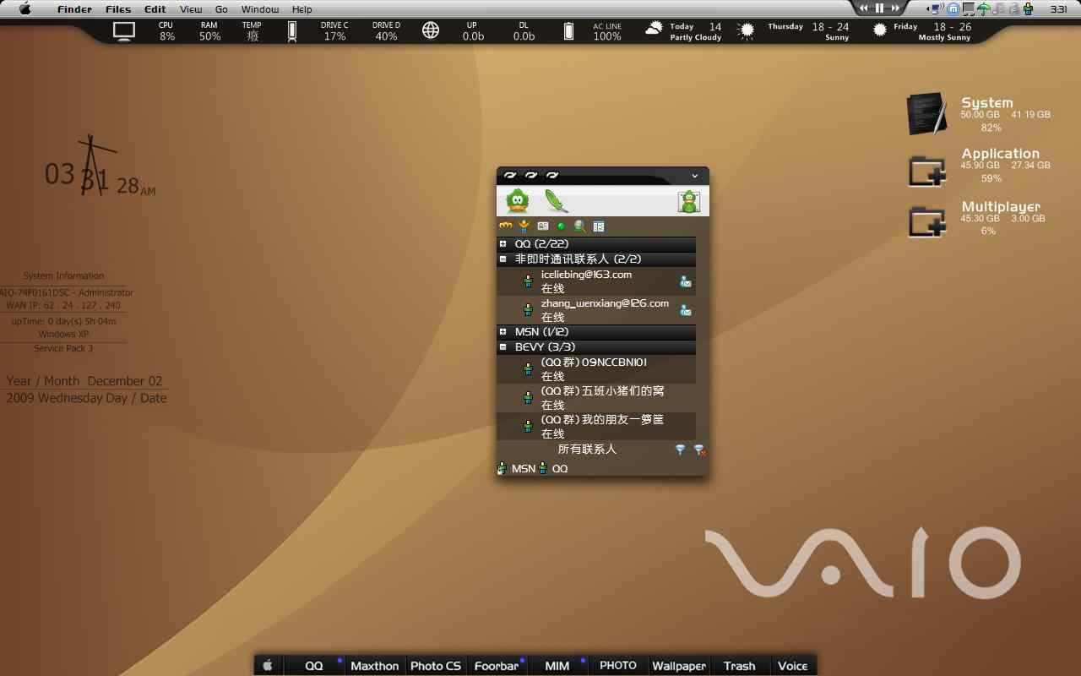Image resolution: width=1081 pixels, height=676 pixels.
Task: Open the contact card toolbar icon
Action: (x=543, y=226)
